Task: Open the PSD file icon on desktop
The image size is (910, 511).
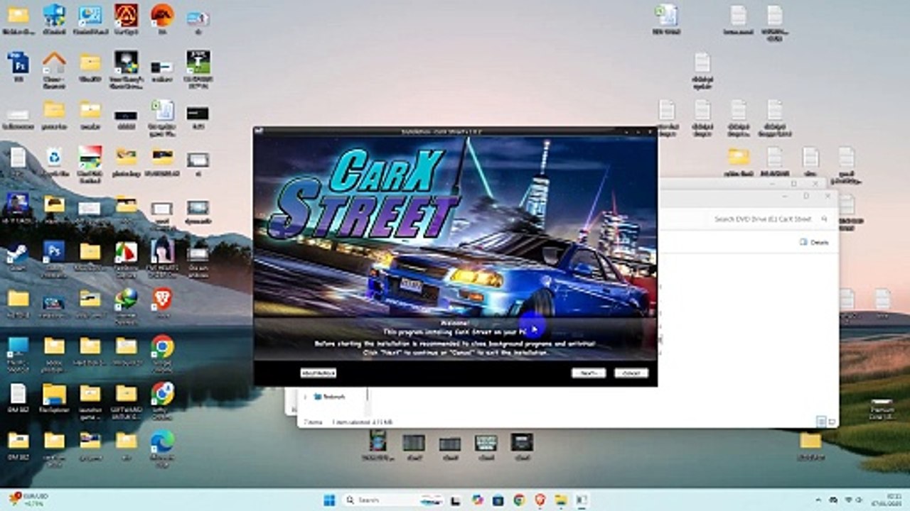Action: [x=18, y=65]
